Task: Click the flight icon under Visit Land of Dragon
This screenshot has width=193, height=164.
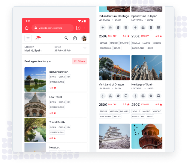Action: pyautogui.click(x=103, y=96)
